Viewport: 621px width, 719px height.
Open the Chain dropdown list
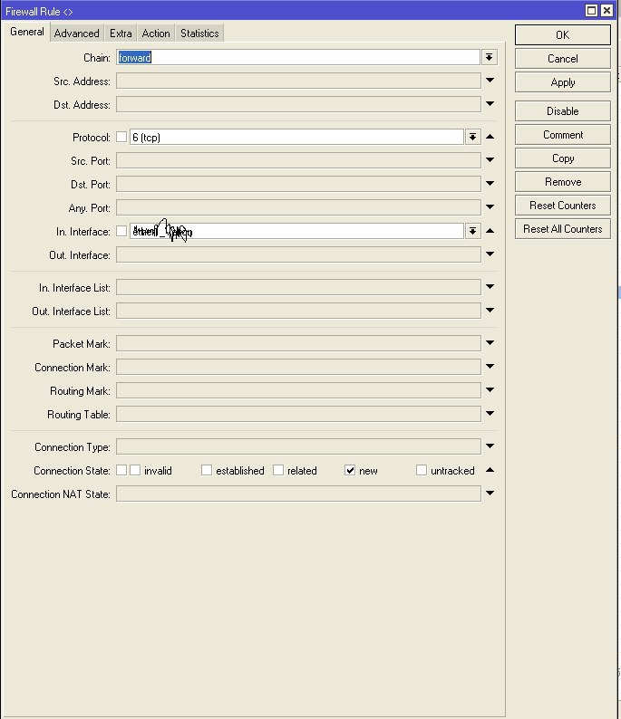(x=490, y=57)
